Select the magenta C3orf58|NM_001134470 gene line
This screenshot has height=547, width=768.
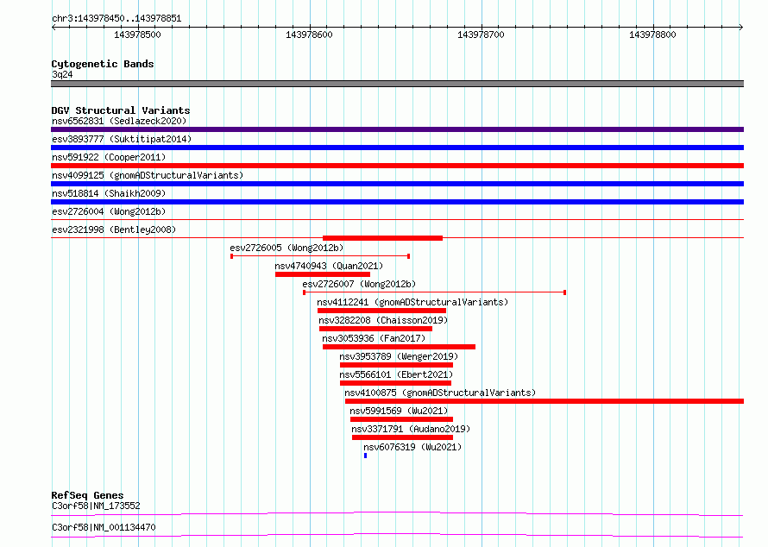tap(397, 535)
